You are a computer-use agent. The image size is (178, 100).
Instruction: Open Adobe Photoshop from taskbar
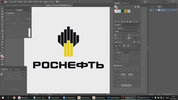coord(114,97)
